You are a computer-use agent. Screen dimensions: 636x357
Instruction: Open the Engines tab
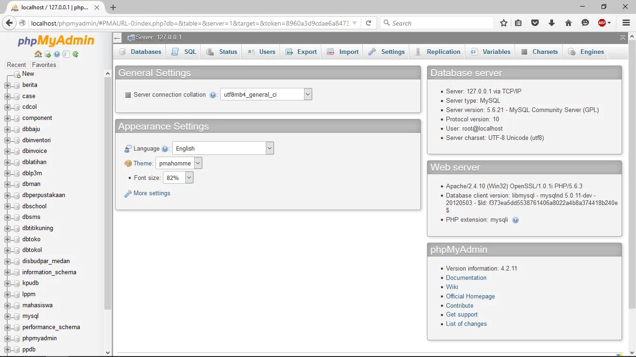585,52
